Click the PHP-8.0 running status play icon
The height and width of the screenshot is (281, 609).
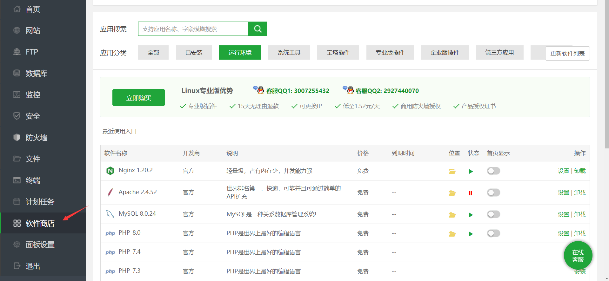click(471, 234)
